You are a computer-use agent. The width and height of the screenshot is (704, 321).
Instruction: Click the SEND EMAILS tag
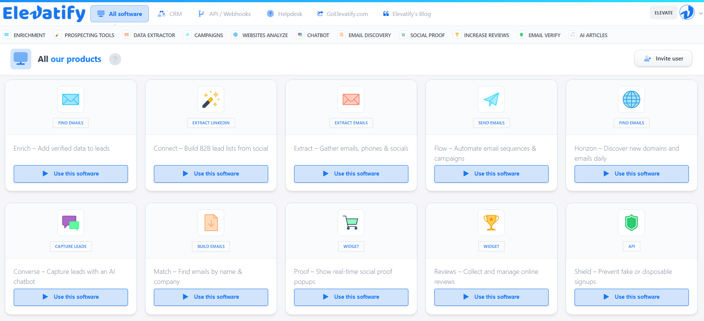coord(491,123)
